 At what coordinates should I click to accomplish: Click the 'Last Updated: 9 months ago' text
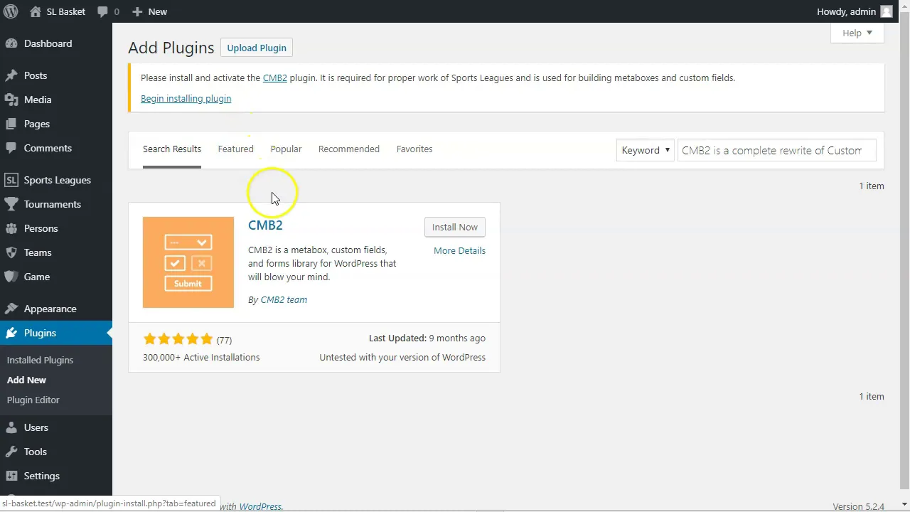point(427,338)
